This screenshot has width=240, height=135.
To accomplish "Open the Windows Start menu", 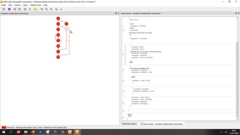I will (x=3, y=132).
